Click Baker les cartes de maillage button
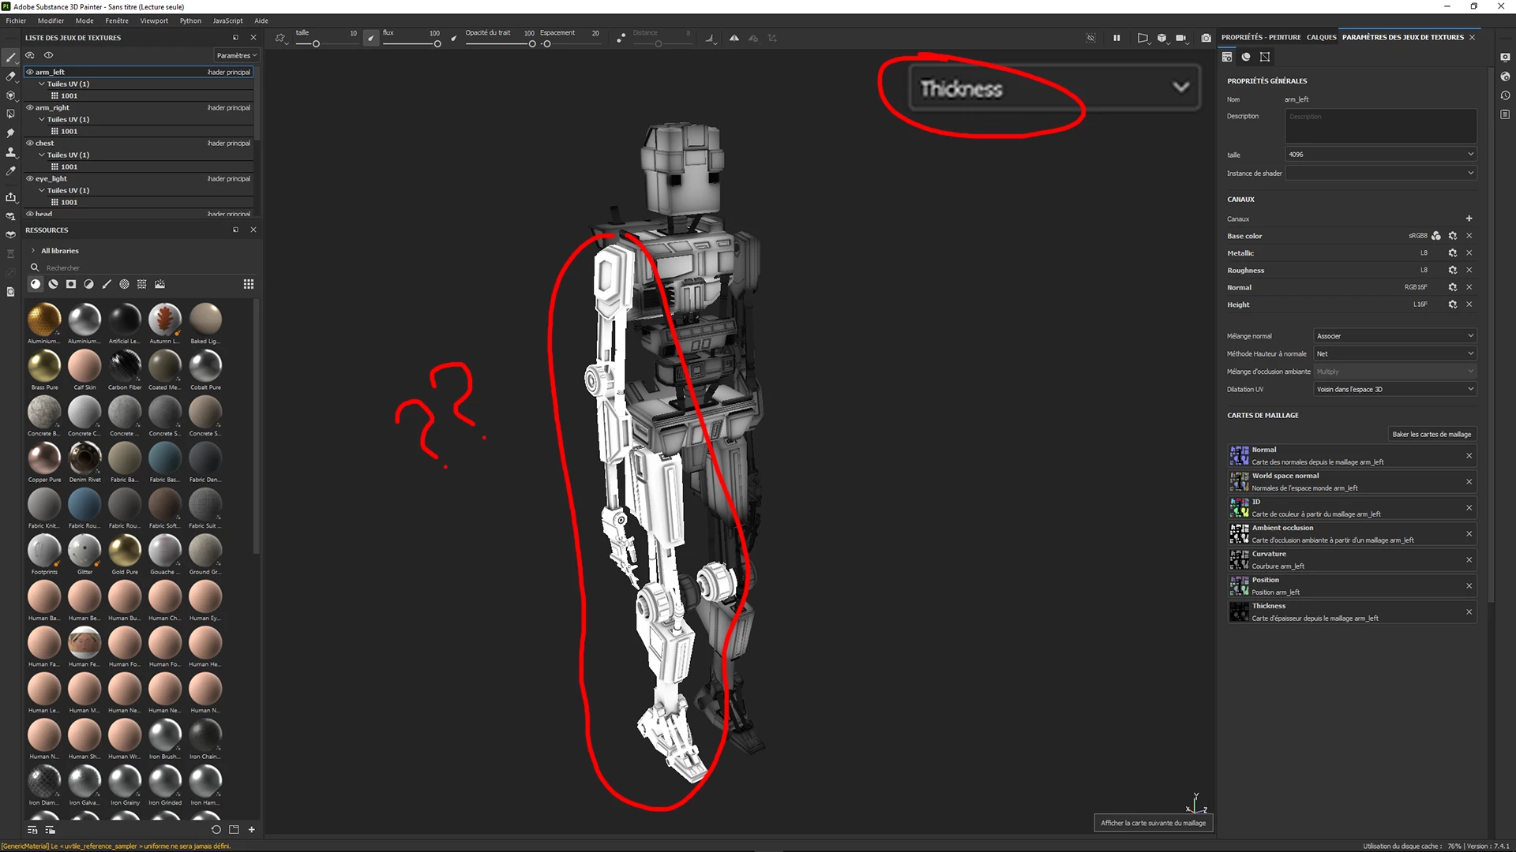The height and width of the screenshot is (852, 1516). pyautogui.click(x=1431, y=435)
